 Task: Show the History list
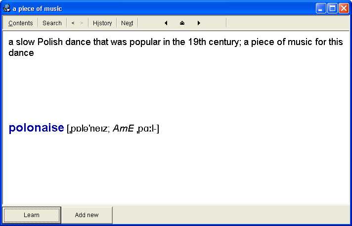pos(102,23)
